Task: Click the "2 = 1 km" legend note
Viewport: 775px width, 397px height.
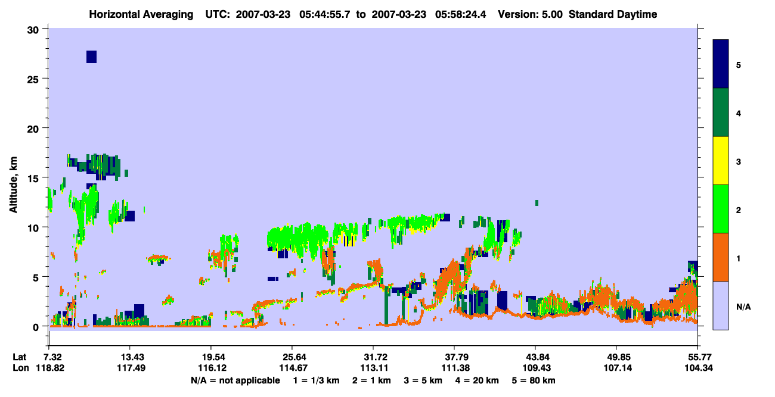Action: pyautogui.click(x=371, y=380)
